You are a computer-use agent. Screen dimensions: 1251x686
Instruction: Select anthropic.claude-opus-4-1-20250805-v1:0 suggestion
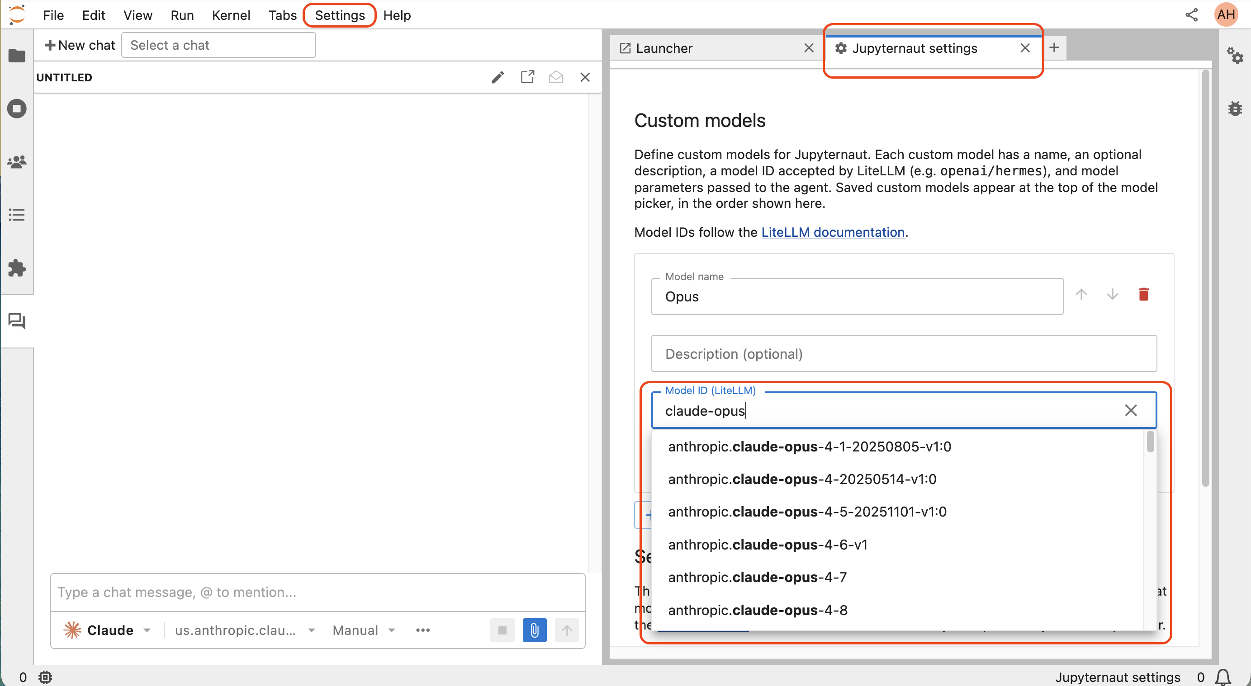point(898,447)
